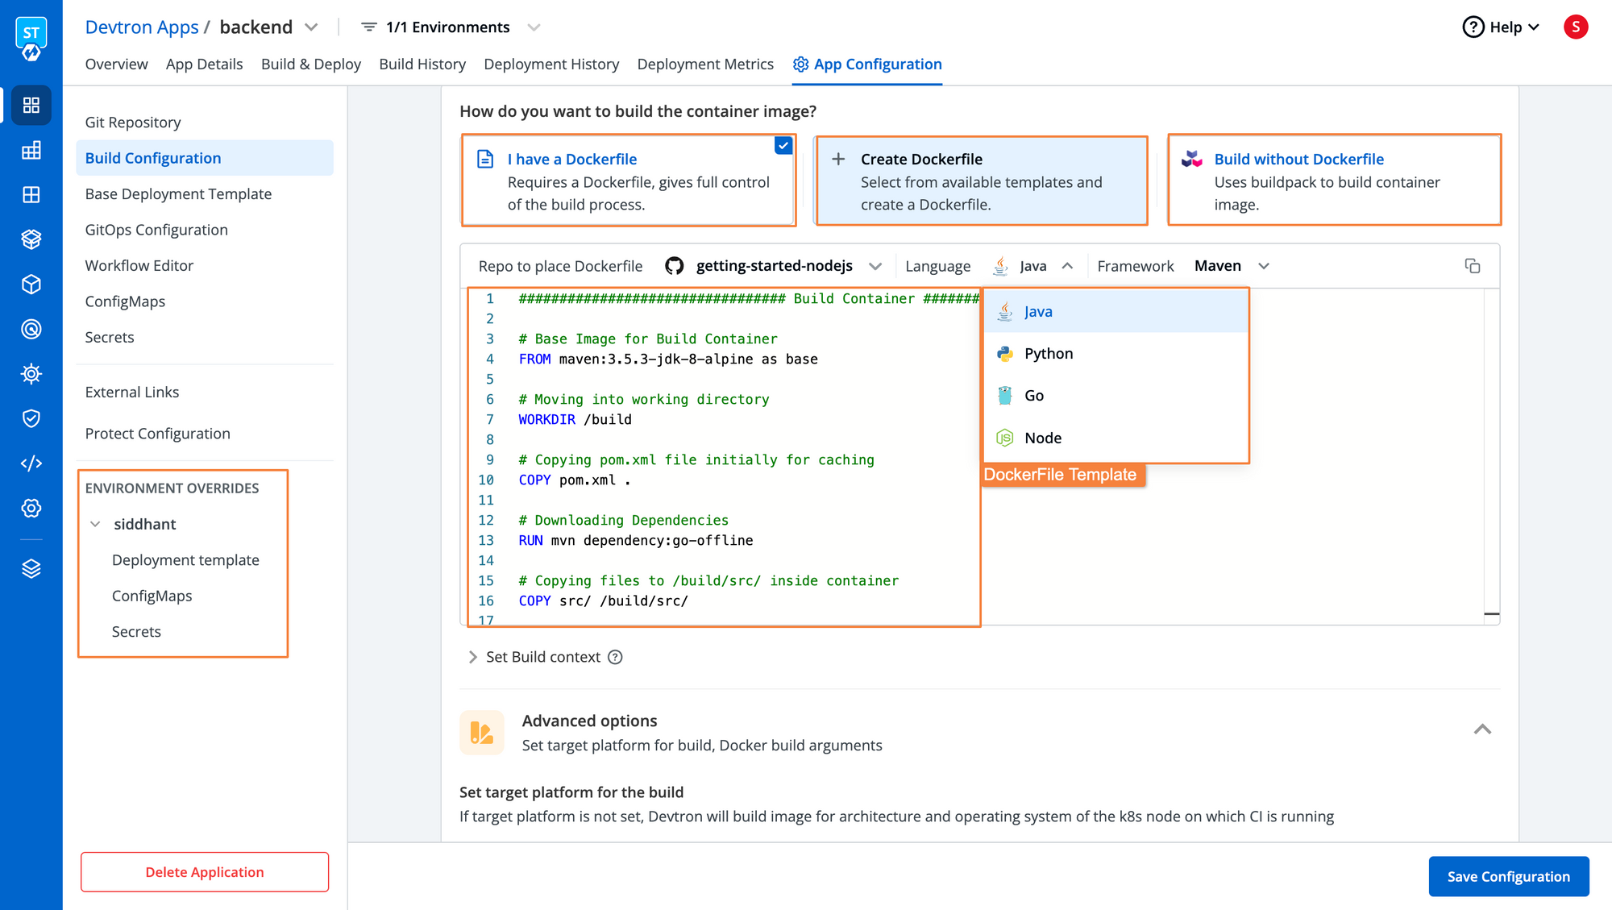Select Build without Dockerfile option

1334,180
